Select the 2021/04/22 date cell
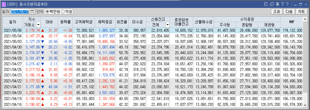Image resolution: width=310 pixels, height=110 pixels. [13, 81]
